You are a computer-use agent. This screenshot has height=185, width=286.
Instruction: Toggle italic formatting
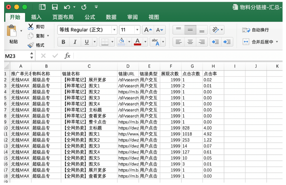tap(75, 42)
